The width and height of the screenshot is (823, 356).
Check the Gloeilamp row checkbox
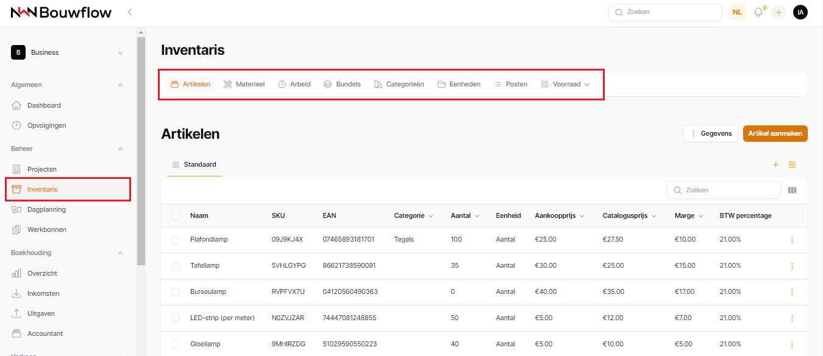(x=176, y=344)
